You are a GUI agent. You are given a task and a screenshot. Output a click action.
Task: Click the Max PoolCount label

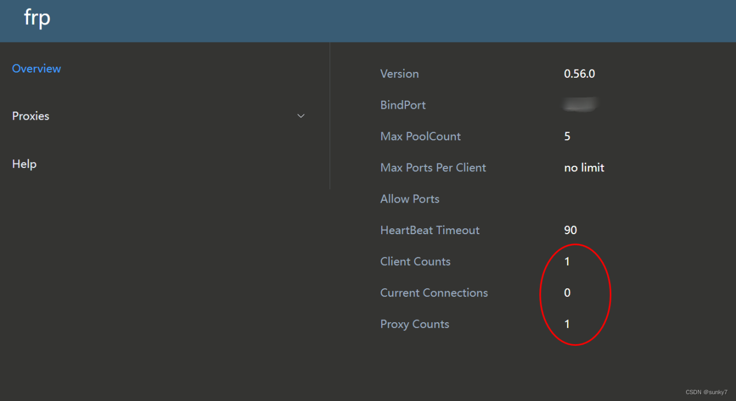(420, 136)
